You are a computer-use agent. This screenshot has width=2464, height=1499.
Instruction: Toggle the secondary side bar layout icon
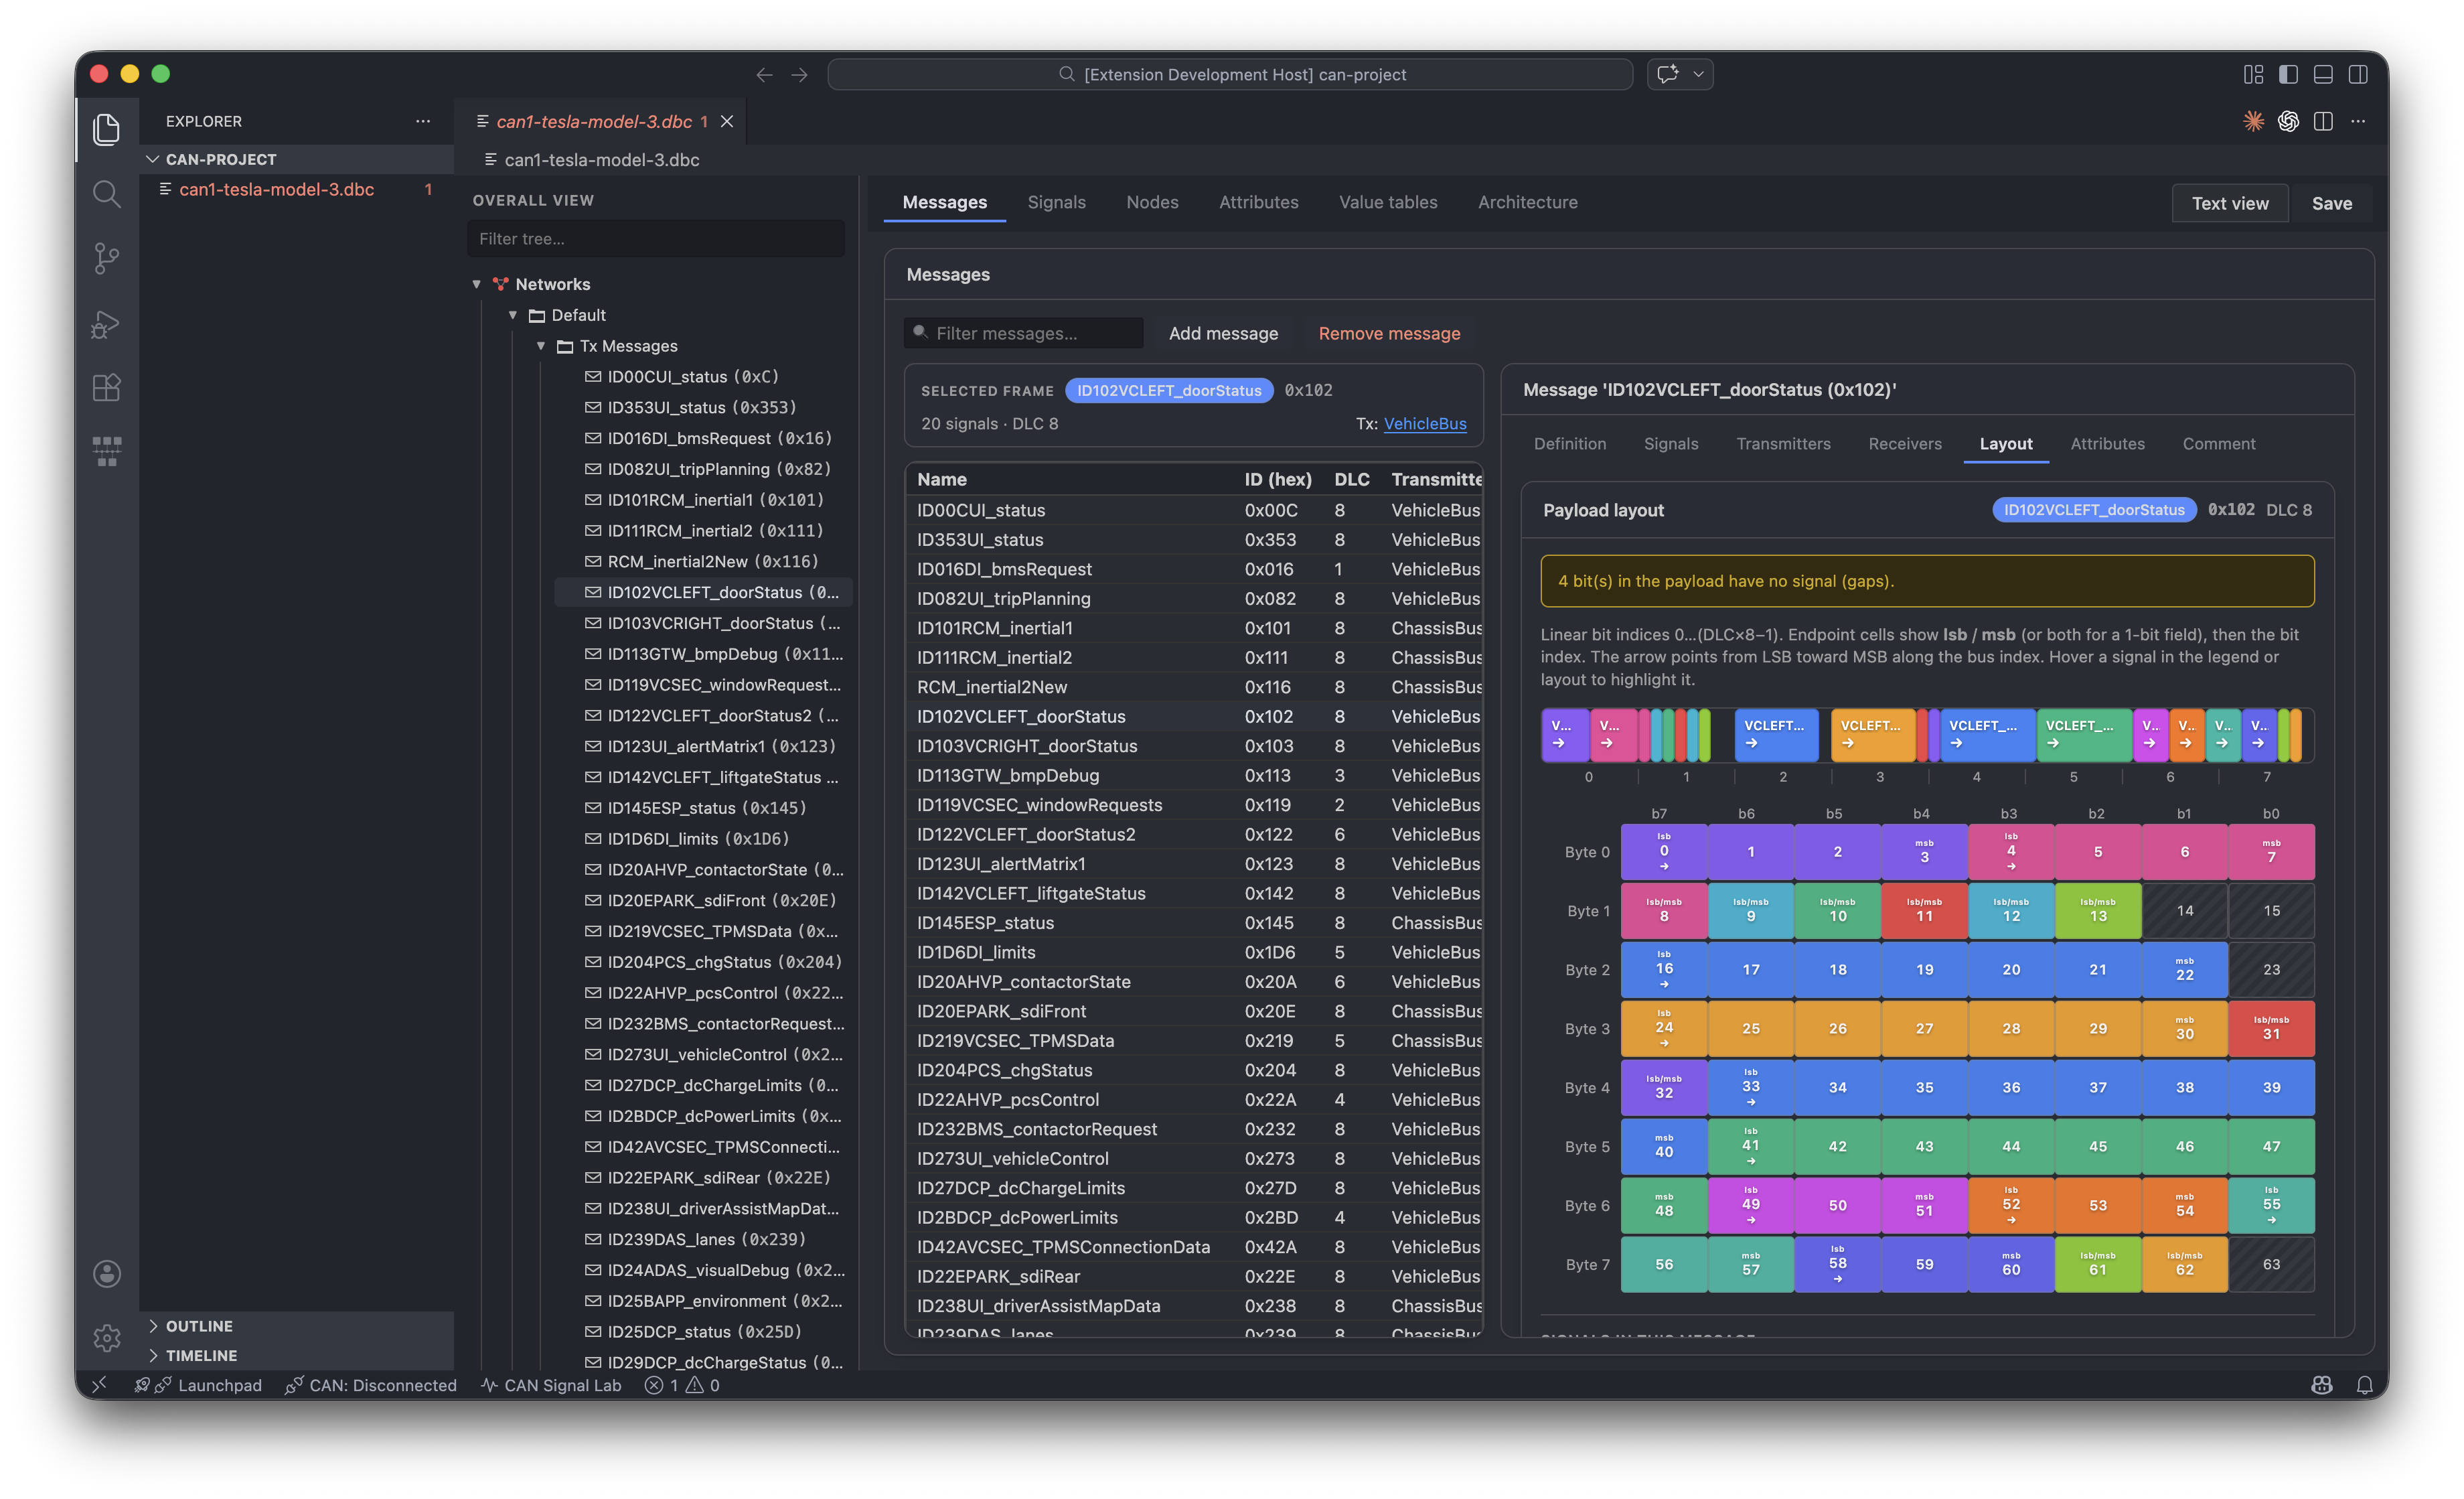coord(2358,74)
